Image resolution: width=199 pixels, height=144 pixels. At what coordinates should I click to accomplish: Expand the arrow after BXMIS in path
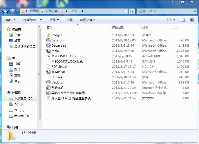(83, 11)
